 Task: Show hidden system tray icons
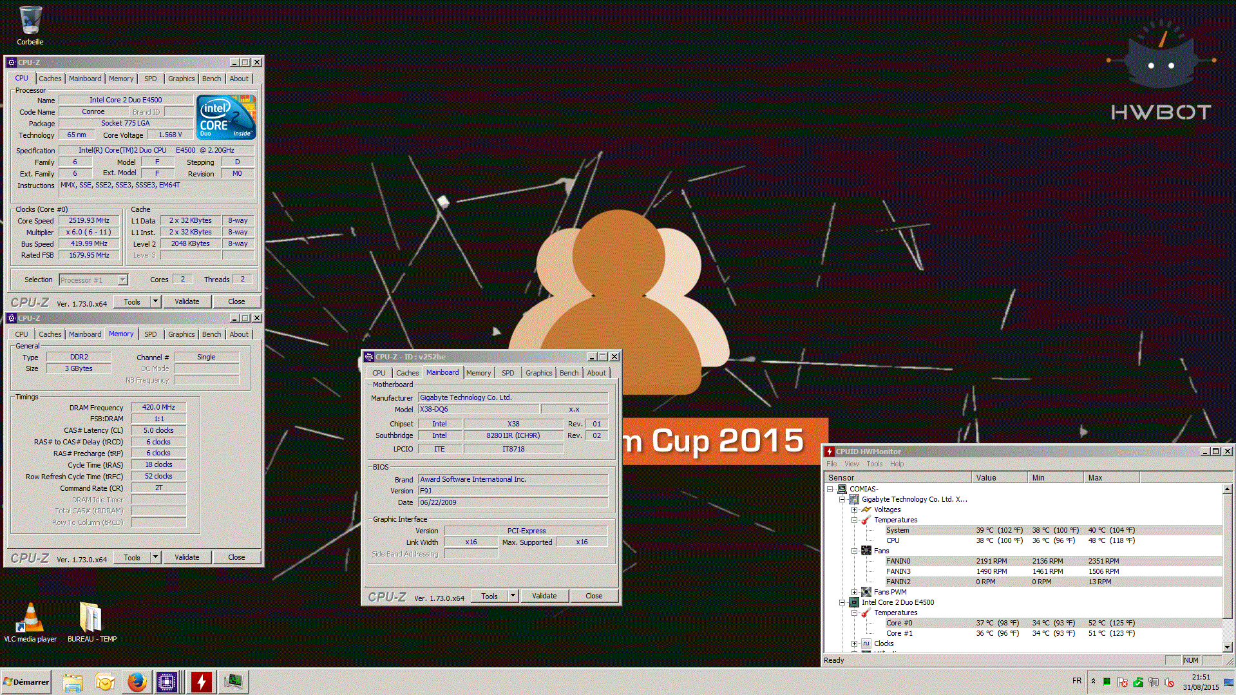point(1093,681)
